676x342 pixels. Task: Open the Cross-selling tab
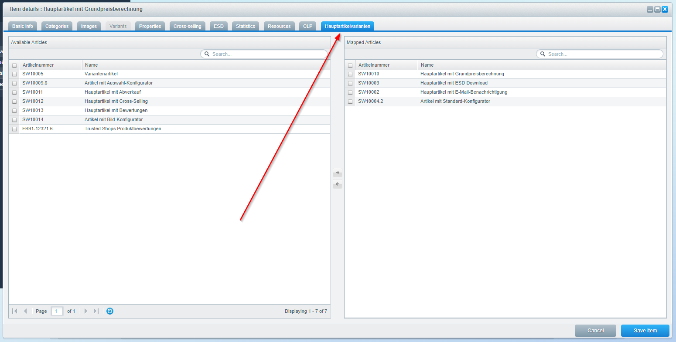[x=188, y=26]
